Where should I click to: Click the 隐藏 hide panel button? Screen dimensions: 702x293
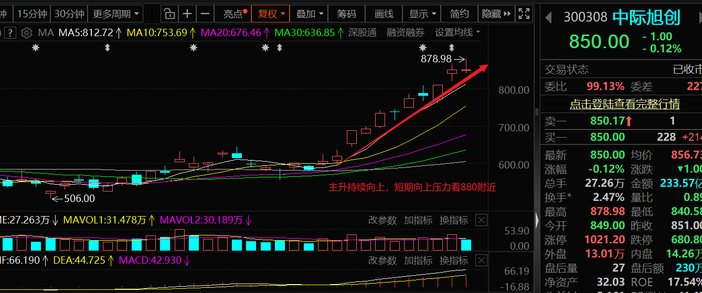click(x=496, y=14)
